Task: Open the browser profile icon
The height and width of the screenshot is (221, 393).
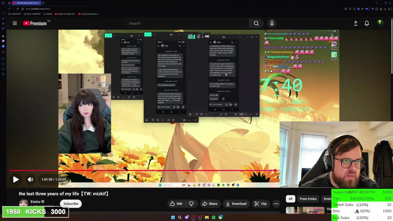Action: pos(381,9)
